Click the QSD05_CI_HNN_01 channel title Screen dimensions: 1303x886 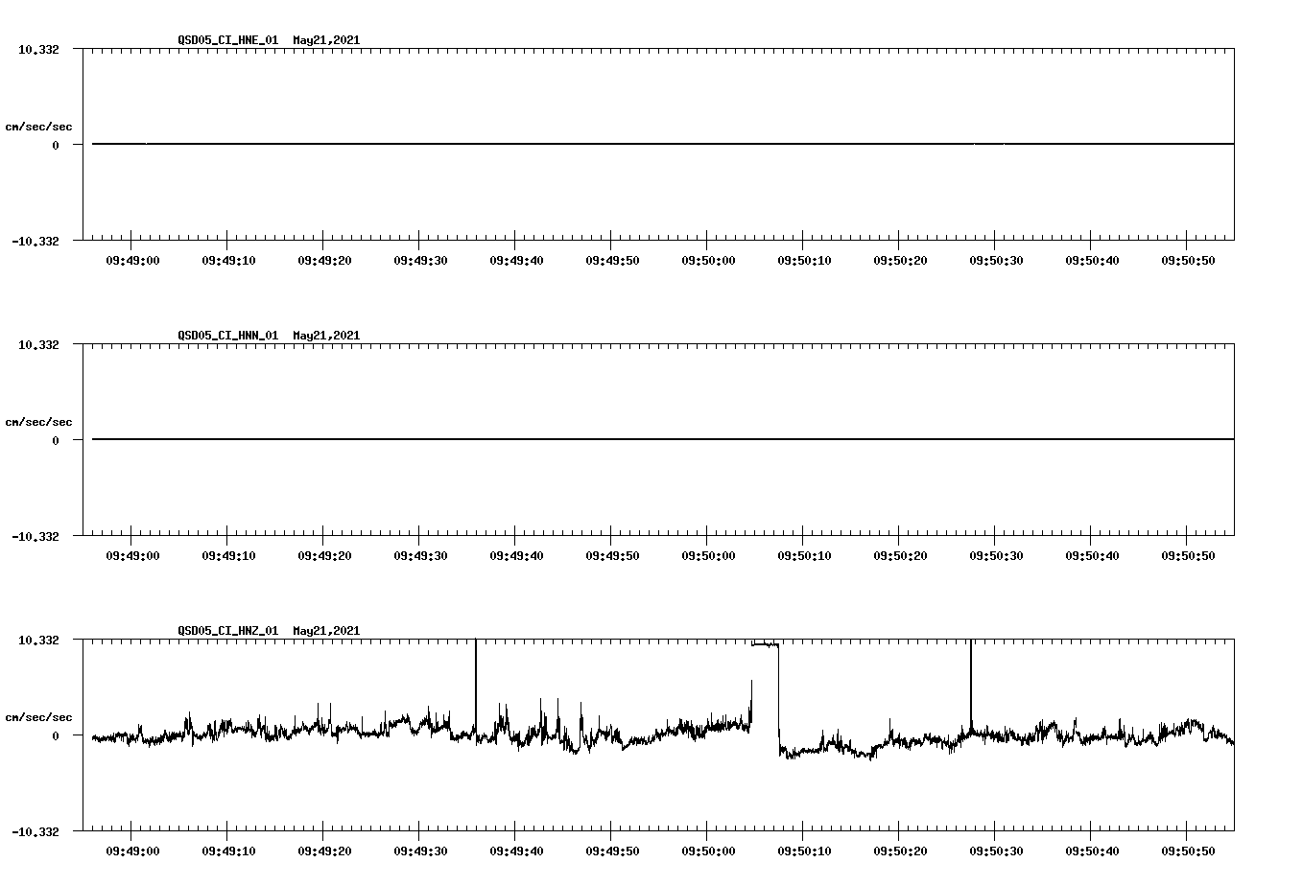click(x=226, y=336)
